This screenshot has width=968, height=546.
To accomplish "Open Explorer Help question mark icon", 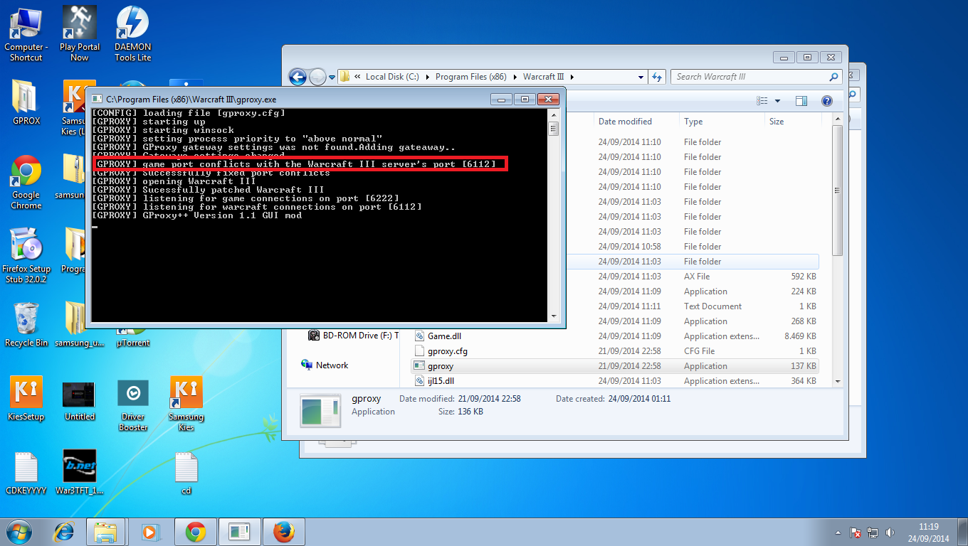I will tap(826, 101).
